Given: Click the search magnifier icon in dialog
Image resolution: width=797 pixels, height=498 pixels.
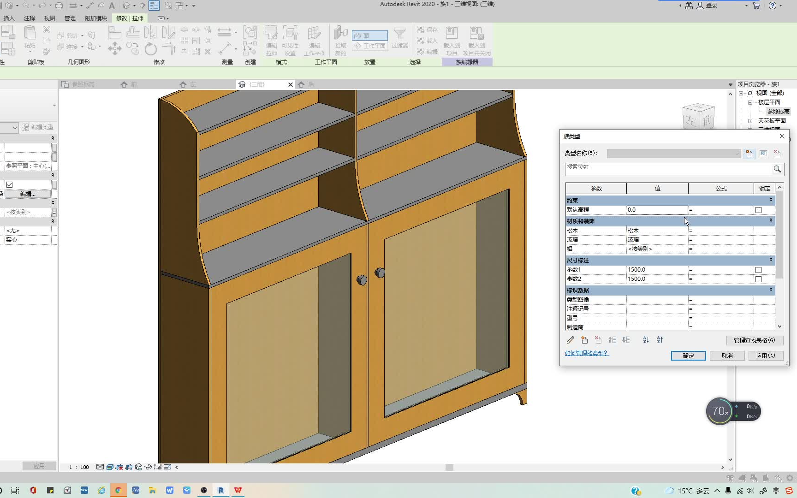Looking at the screenshot, I should pyautogui.click(x=777, y=169).
